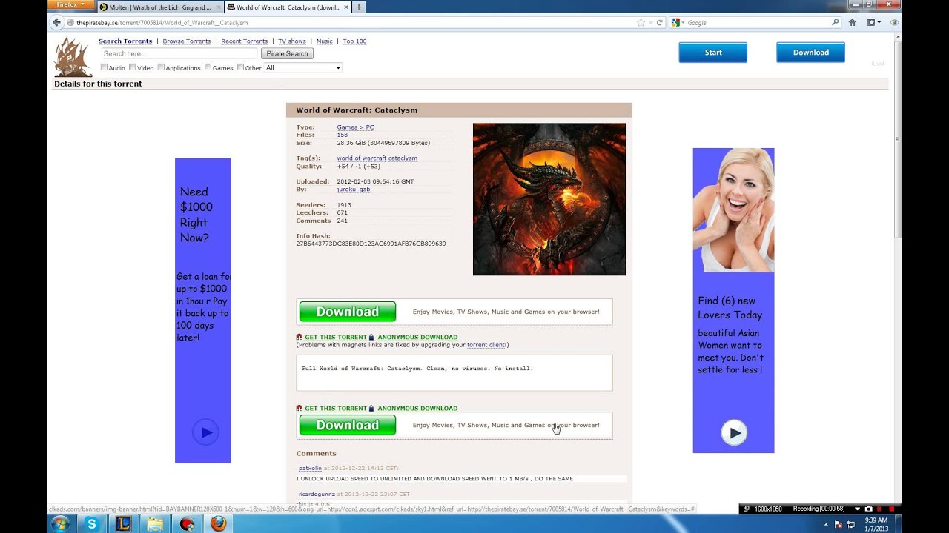The height and width of the screenshot is (533, 949).
Task: Open the torrent client link
Action: 486,345
